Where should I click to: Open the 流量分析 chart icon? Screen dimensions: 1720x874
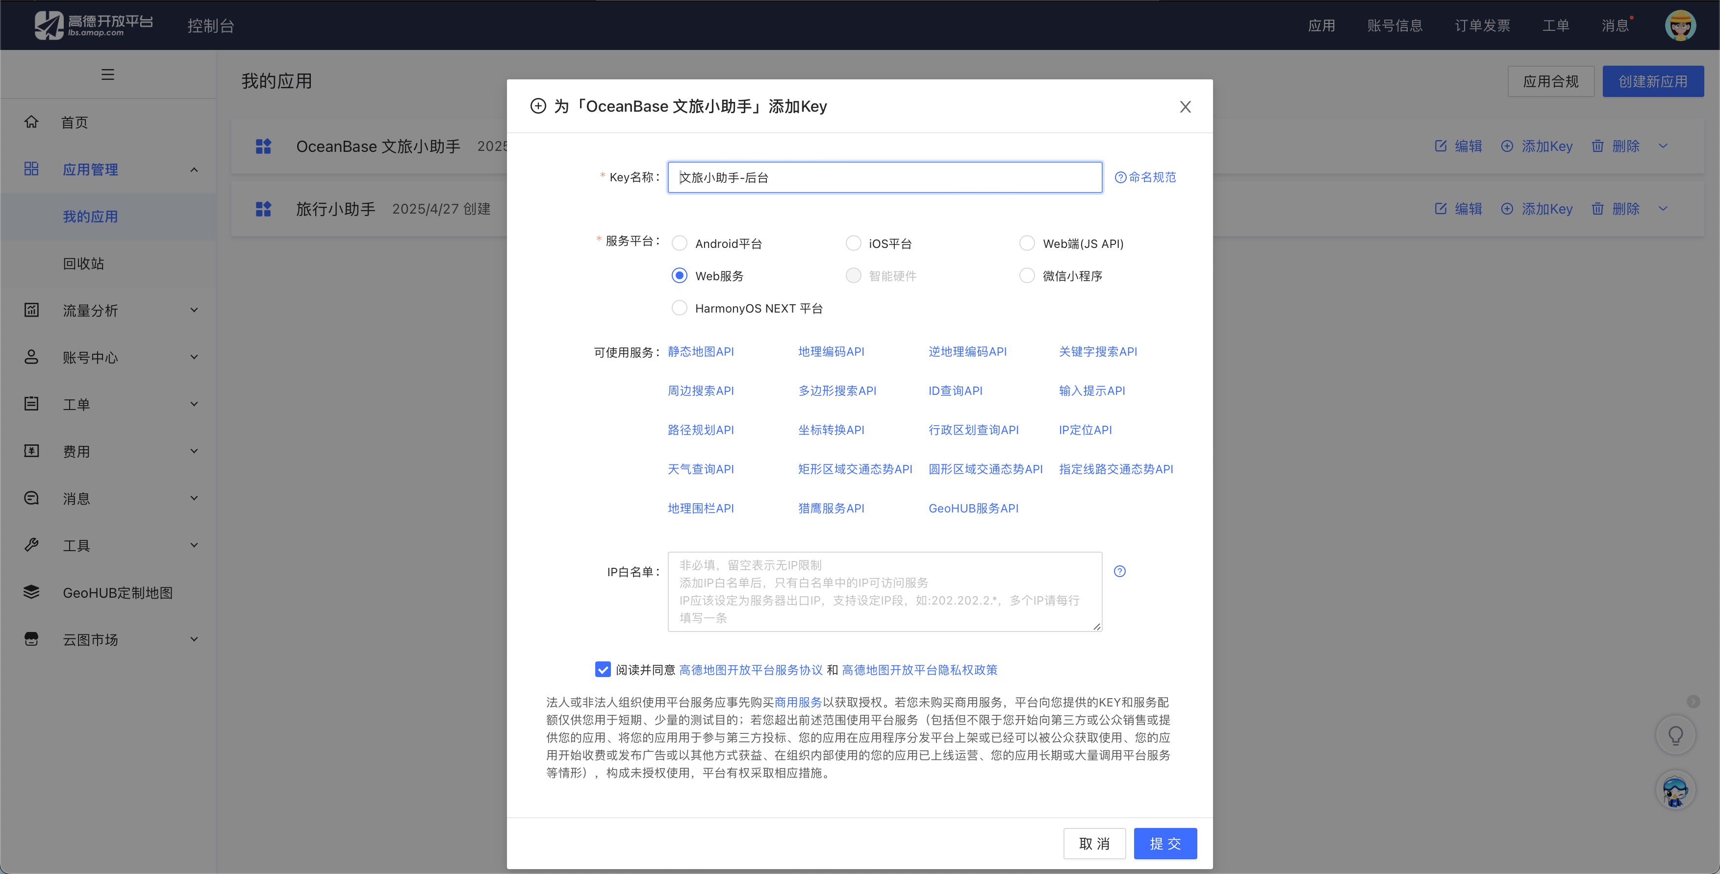pyautogui.click(x=31, y=310)
